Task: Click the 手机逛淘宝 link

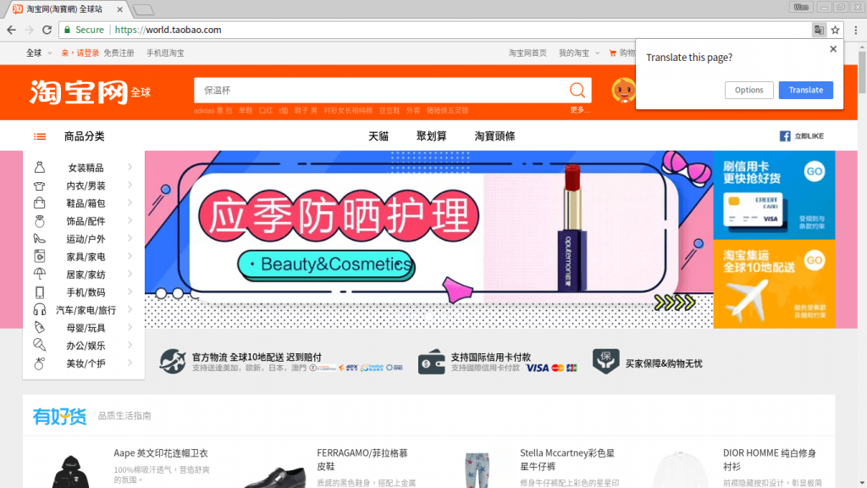Action: 165,53
